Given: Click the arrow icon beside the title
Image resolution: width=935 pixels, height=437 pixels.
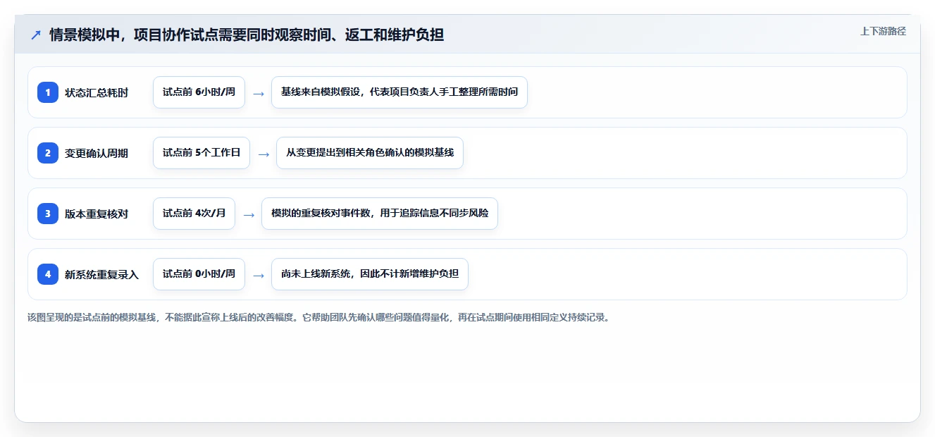Looking at the screenshot, I should point(36,35).
